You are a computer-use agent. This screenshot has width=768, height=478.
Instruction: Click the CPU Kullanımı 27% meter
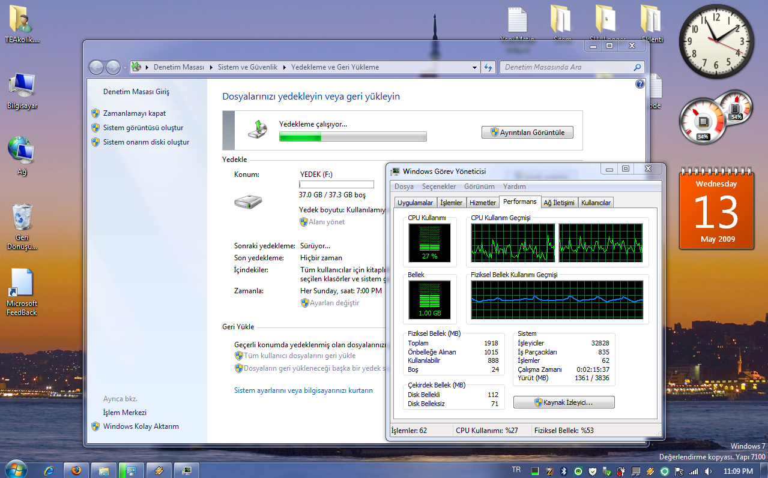[x=429, y=243]
